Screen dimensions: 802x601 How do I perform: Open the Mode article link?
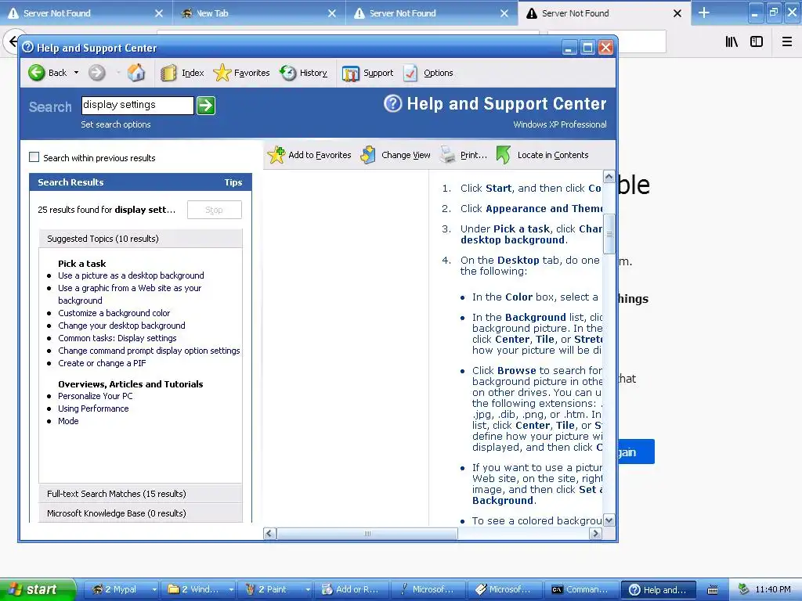point(68,421)
